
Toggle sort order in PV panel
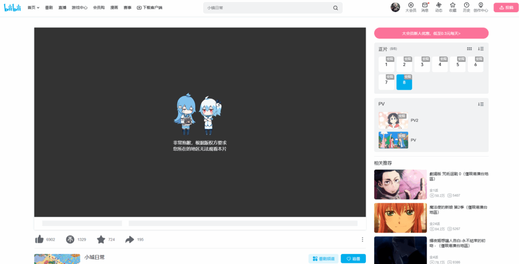(480, 104)
